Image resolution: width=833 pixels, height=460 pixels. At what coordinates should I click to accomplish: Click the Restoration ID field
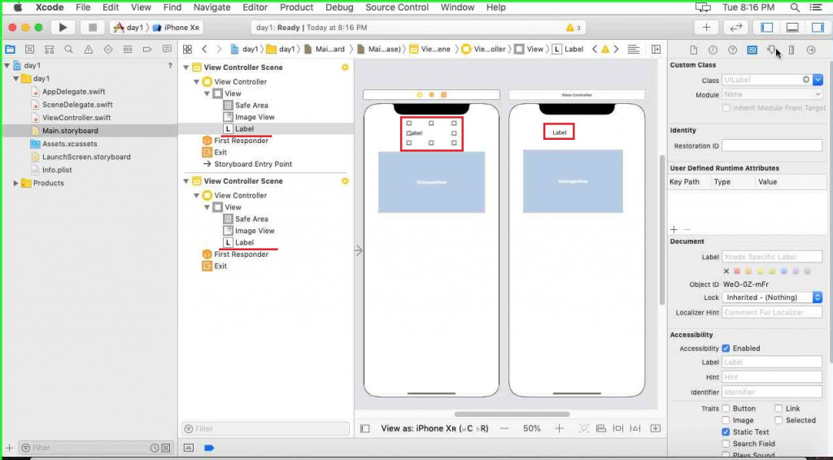pyautogui.click(x=772, y=146)
